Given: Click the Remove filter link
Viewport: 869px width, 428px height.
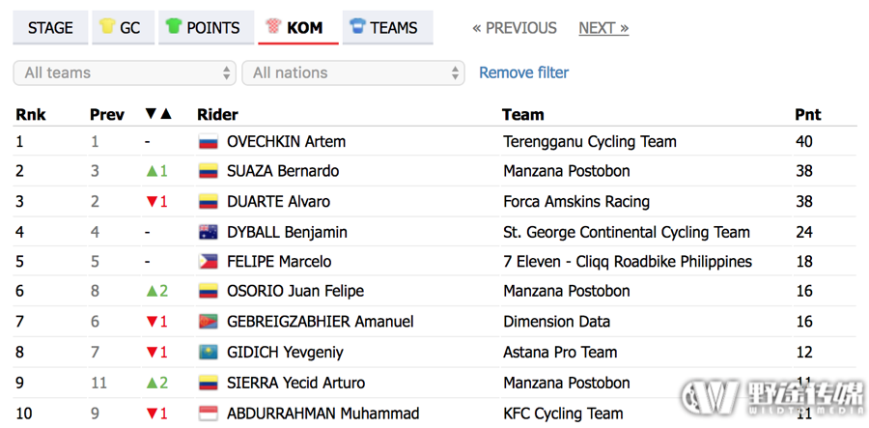Looking at the screenshot, I should tap(523, 72).
